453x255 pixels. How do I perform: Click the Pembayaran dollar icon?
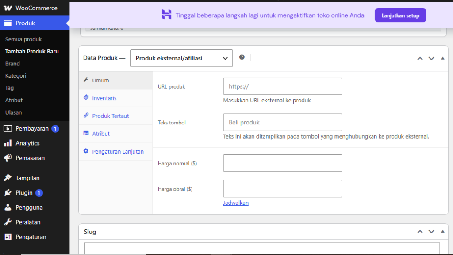[x=8, y=128]
